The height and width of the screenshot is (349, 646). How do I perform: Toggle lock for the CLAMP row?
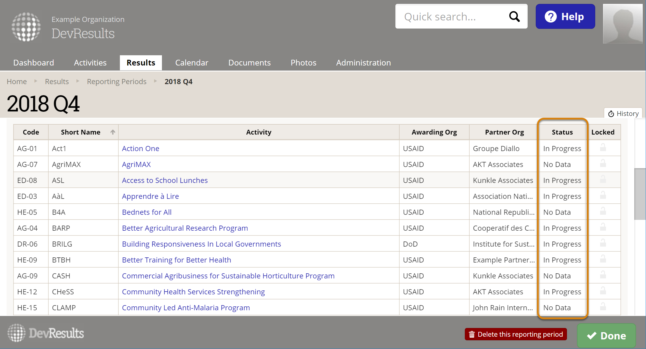pyautogui.click(x=603, y=307)
